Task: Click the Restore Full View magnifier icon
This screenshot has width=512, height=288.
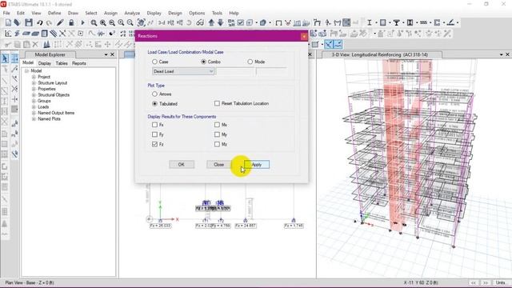Action: (x=103, y=22)
